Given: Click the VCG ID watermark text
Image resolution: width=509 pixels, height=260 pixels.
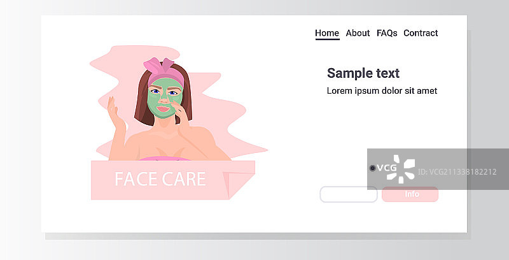Looking at the screenshot, I should click(x=457, y=172).
